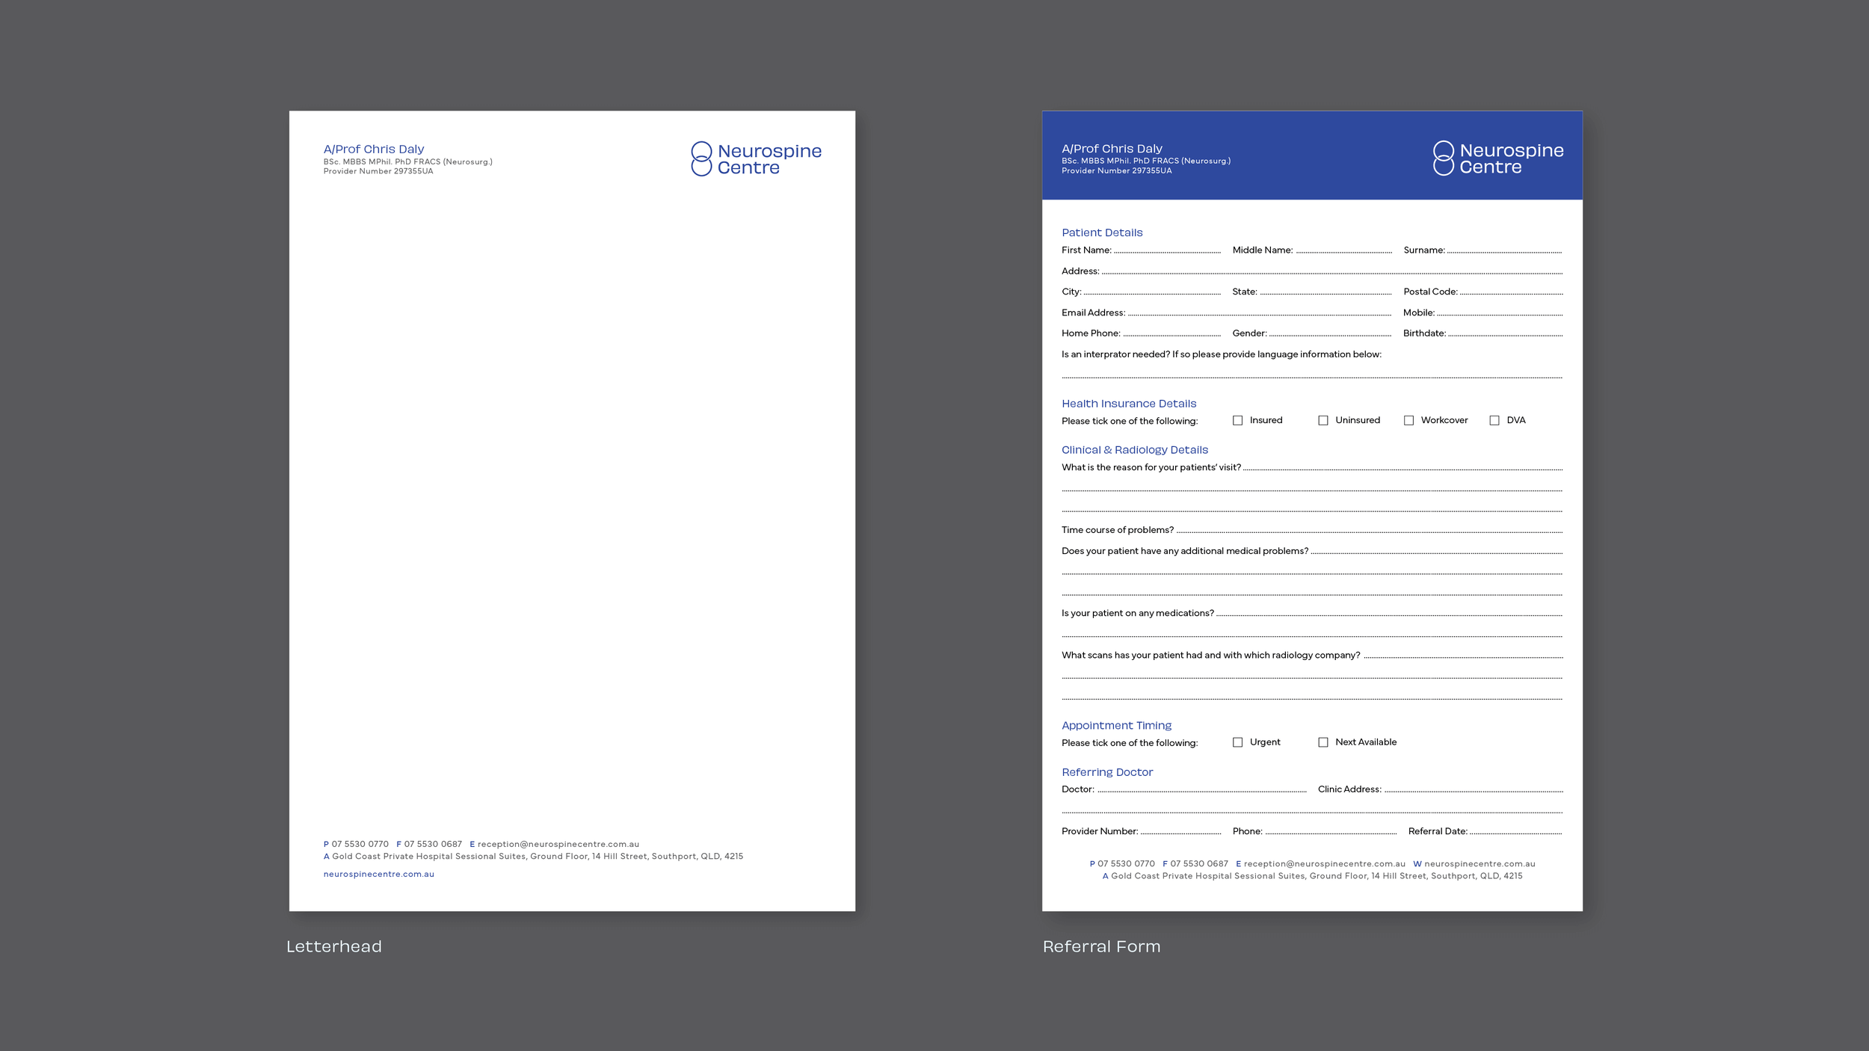The image size is (1869, 1051).
Task: Click the white Neurospine logo on the referral form
Action: 1497,158
